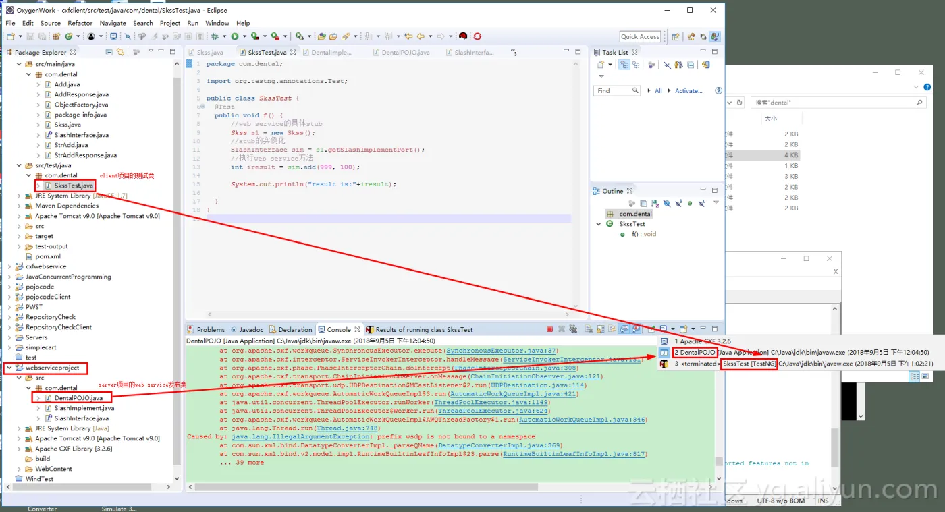Click the Debug bug icon in toolbar

point(214,36)
